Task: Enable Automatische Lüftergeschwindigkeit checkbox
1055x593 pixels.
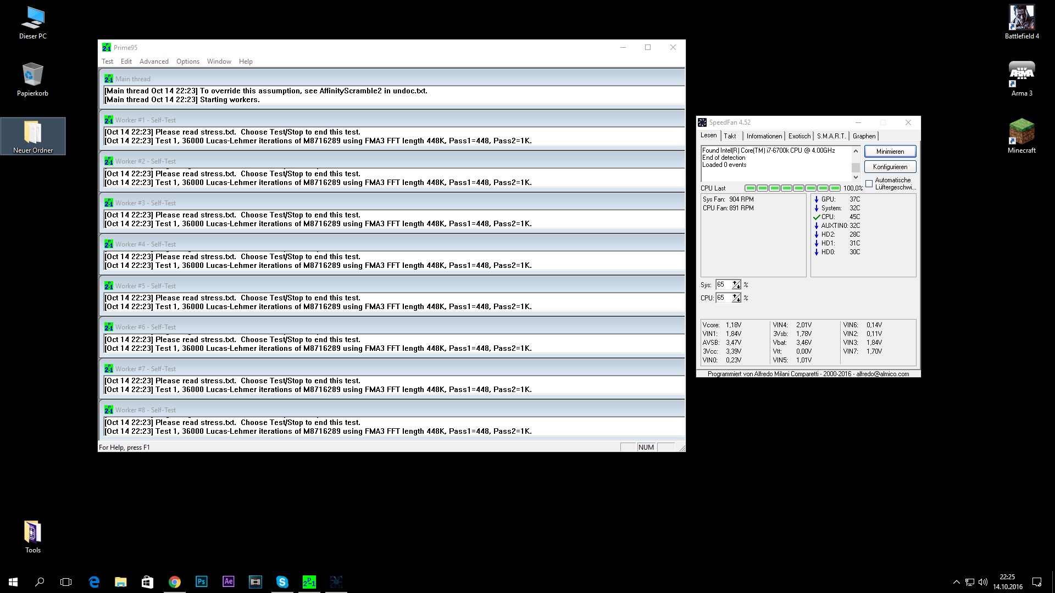Action: [x=869, y=183]
